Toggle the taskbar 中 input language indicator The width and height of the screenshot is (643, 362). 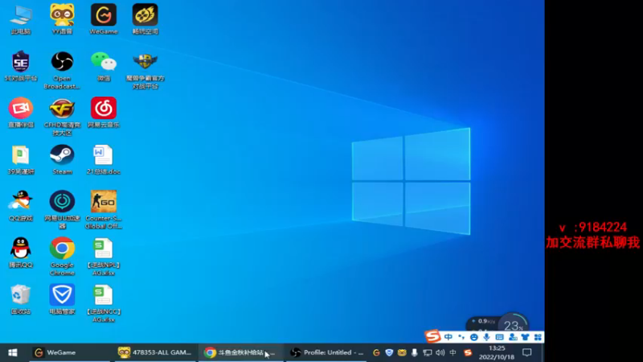click(453, 352)
